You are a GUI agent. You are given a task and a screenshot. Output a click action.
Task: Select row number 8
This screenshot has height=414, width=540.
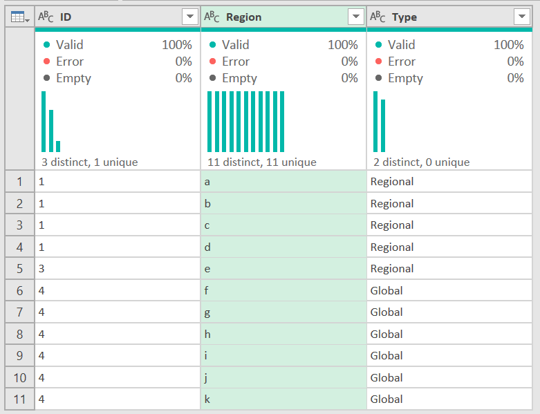[19, 334]
